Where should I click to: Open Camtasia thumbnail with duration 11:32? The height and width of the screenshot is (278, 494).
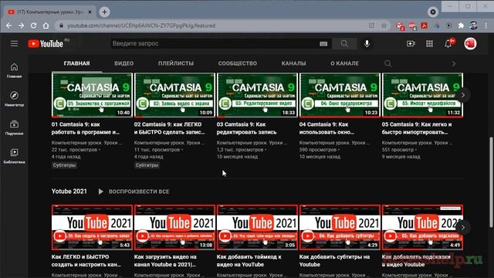click(422, 95)
